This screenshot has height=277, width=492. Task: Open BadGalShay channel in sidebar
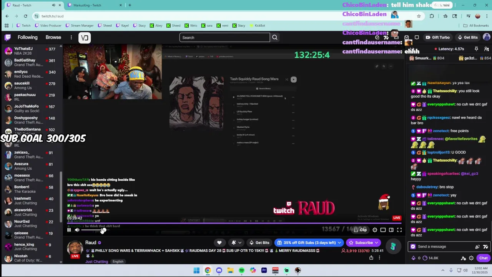pos(31,62)
